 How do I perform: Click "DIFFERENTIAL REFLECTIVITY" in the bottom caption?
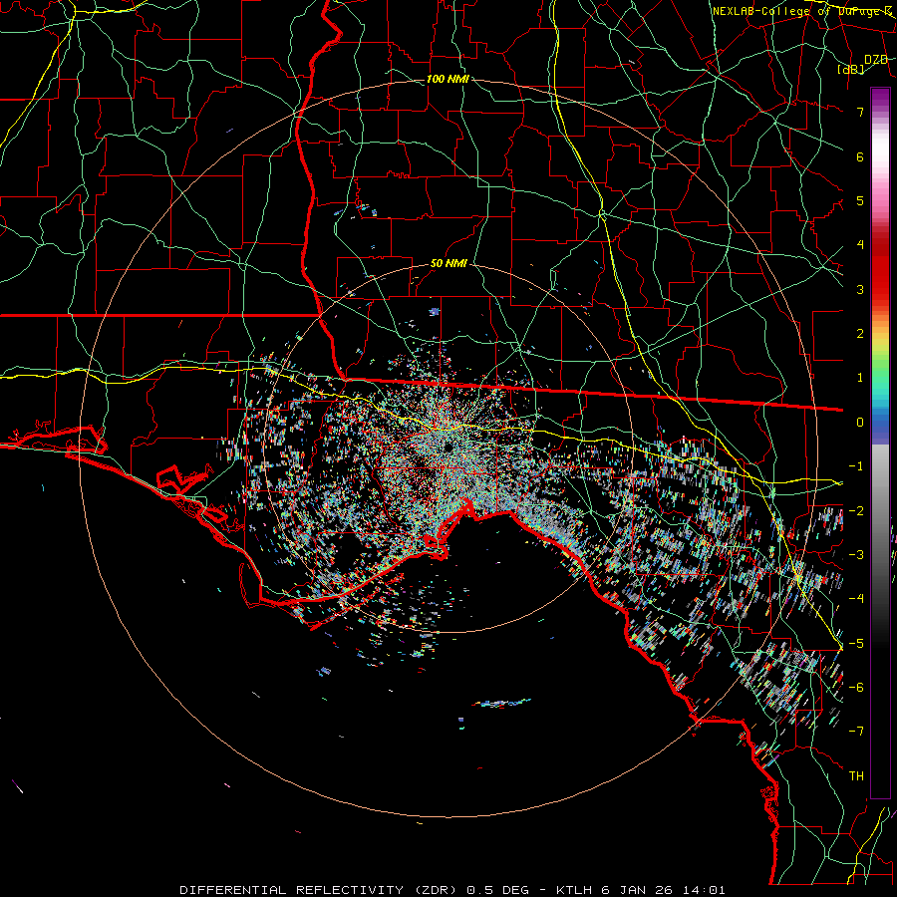(291, 890)
